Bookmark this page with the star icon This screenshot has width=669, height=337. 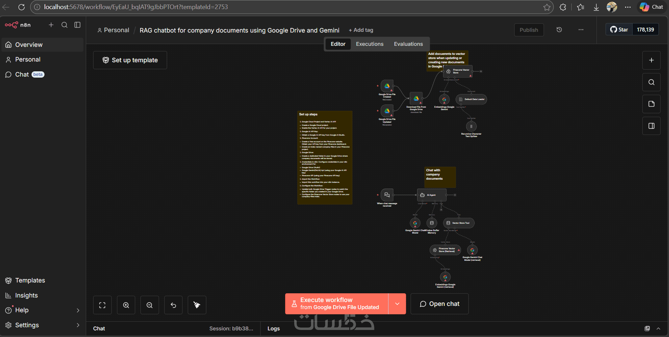click(x=547, y=7)
